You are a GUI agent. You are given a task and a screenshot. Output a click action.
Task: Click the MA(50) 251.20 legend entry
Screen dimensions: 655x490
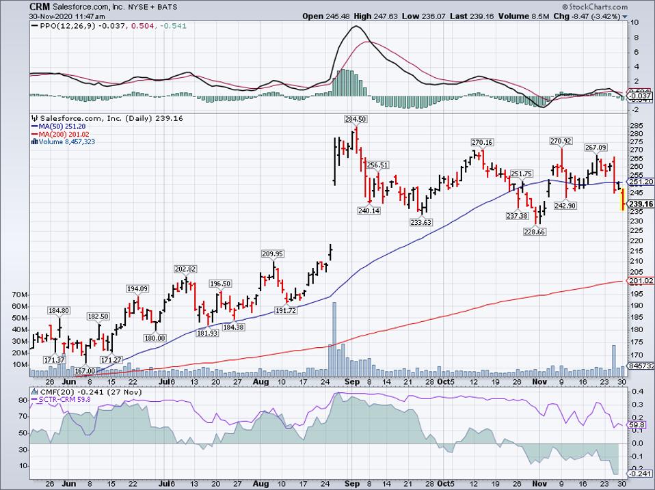(x=62, y=126)
